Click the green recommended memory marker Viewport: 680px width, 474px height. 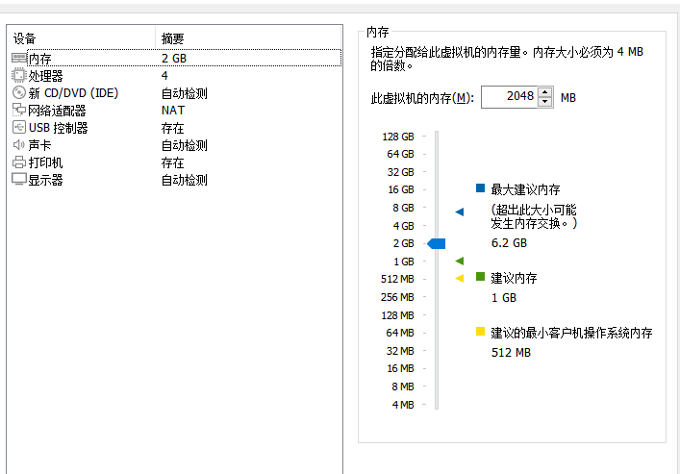coord(459,261)
